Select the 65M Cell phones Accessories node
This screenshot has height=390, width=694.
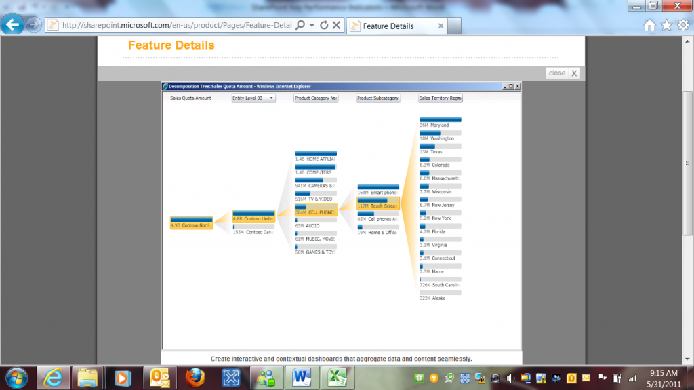point(378,216)
